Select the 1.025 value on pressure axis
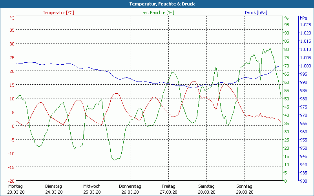The height and width of the screenshot is (196, 314). 305,25
